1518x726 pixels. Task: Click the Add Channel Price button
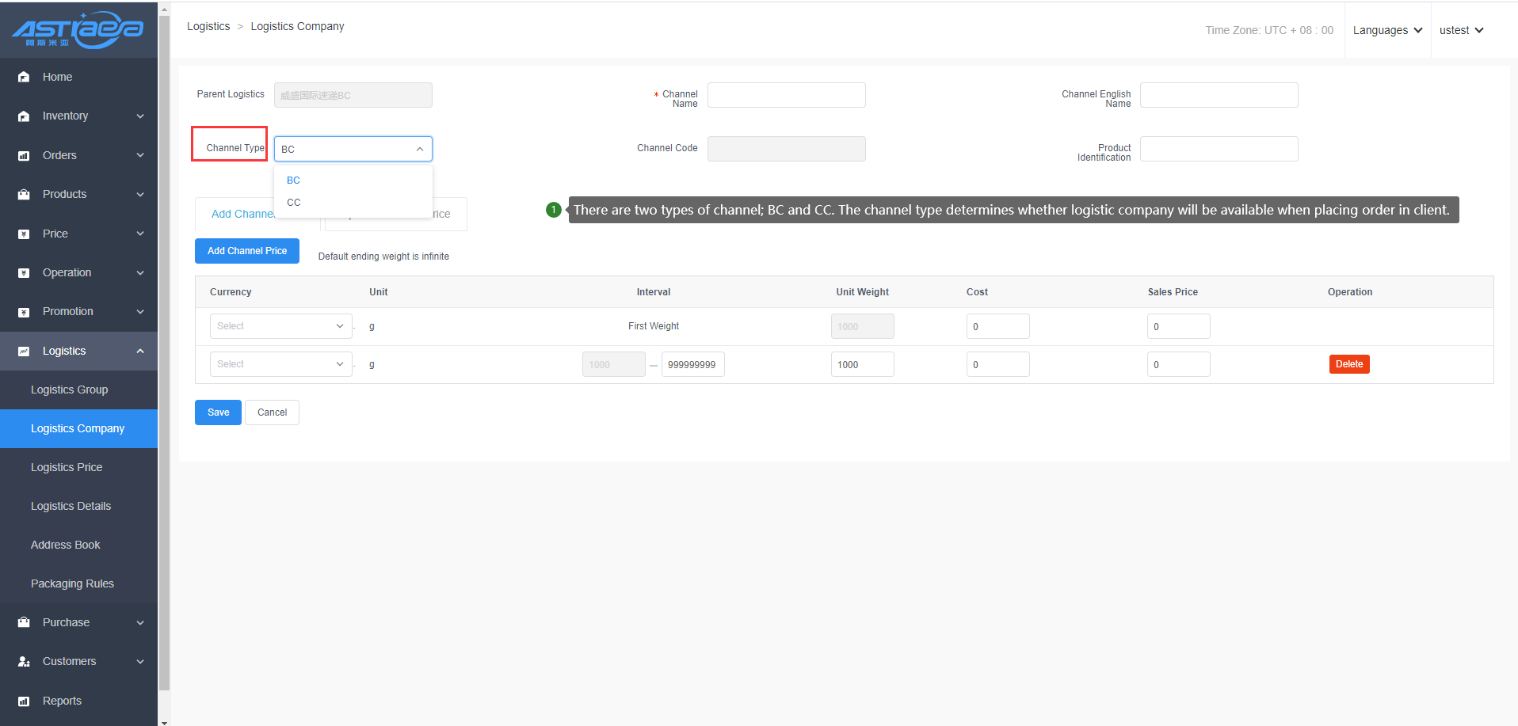(247, 251)
